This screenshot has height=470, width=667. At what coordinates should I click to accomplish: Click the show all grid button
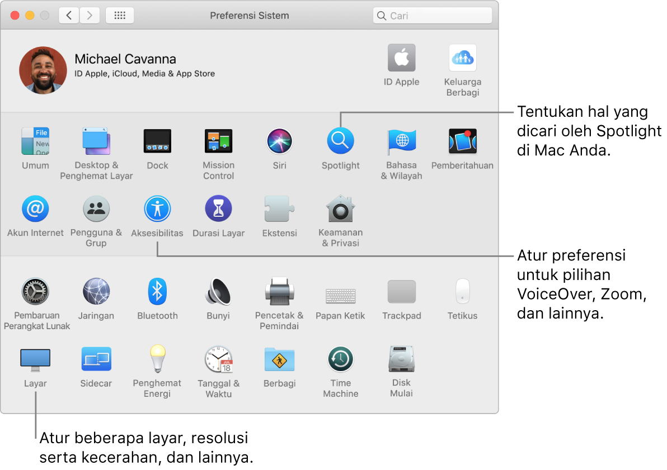120,16
